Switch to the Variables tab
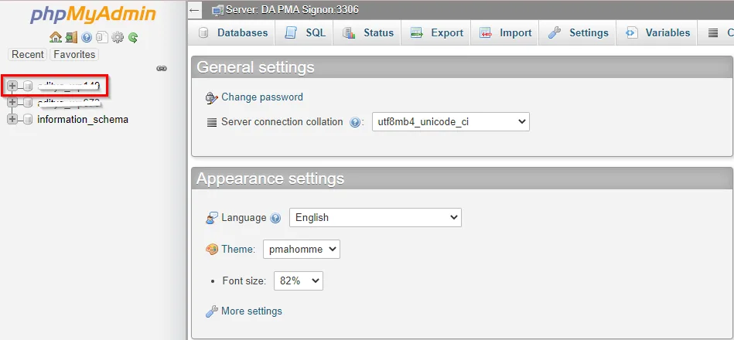Screen dimensions: 734x340 [x=657, y=32]
